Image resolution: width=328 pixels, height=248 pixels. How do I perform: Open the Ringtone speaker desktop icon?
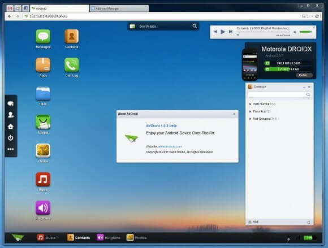43,208
